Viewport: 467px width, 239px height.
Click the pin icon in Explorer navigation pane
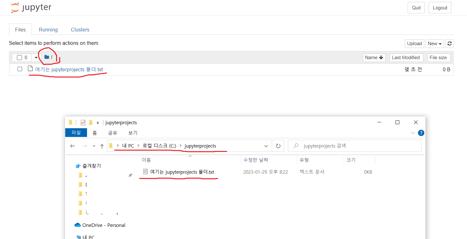coord(130,175)
